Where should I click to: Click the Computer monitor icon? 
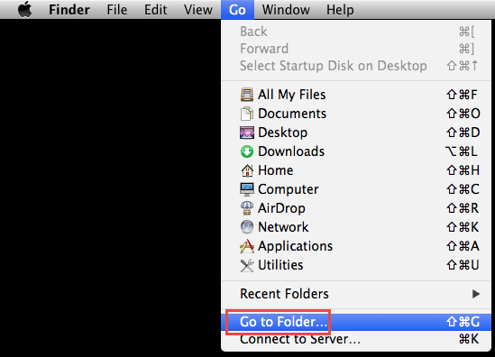coord(247,189)
